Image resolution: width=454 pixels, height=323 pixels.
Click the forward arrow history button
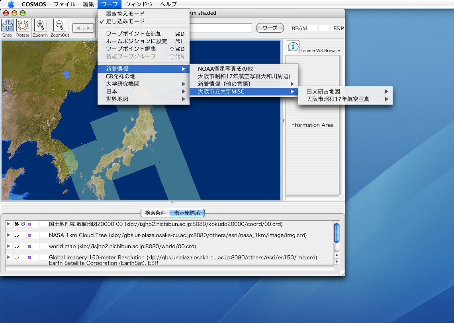88,28
